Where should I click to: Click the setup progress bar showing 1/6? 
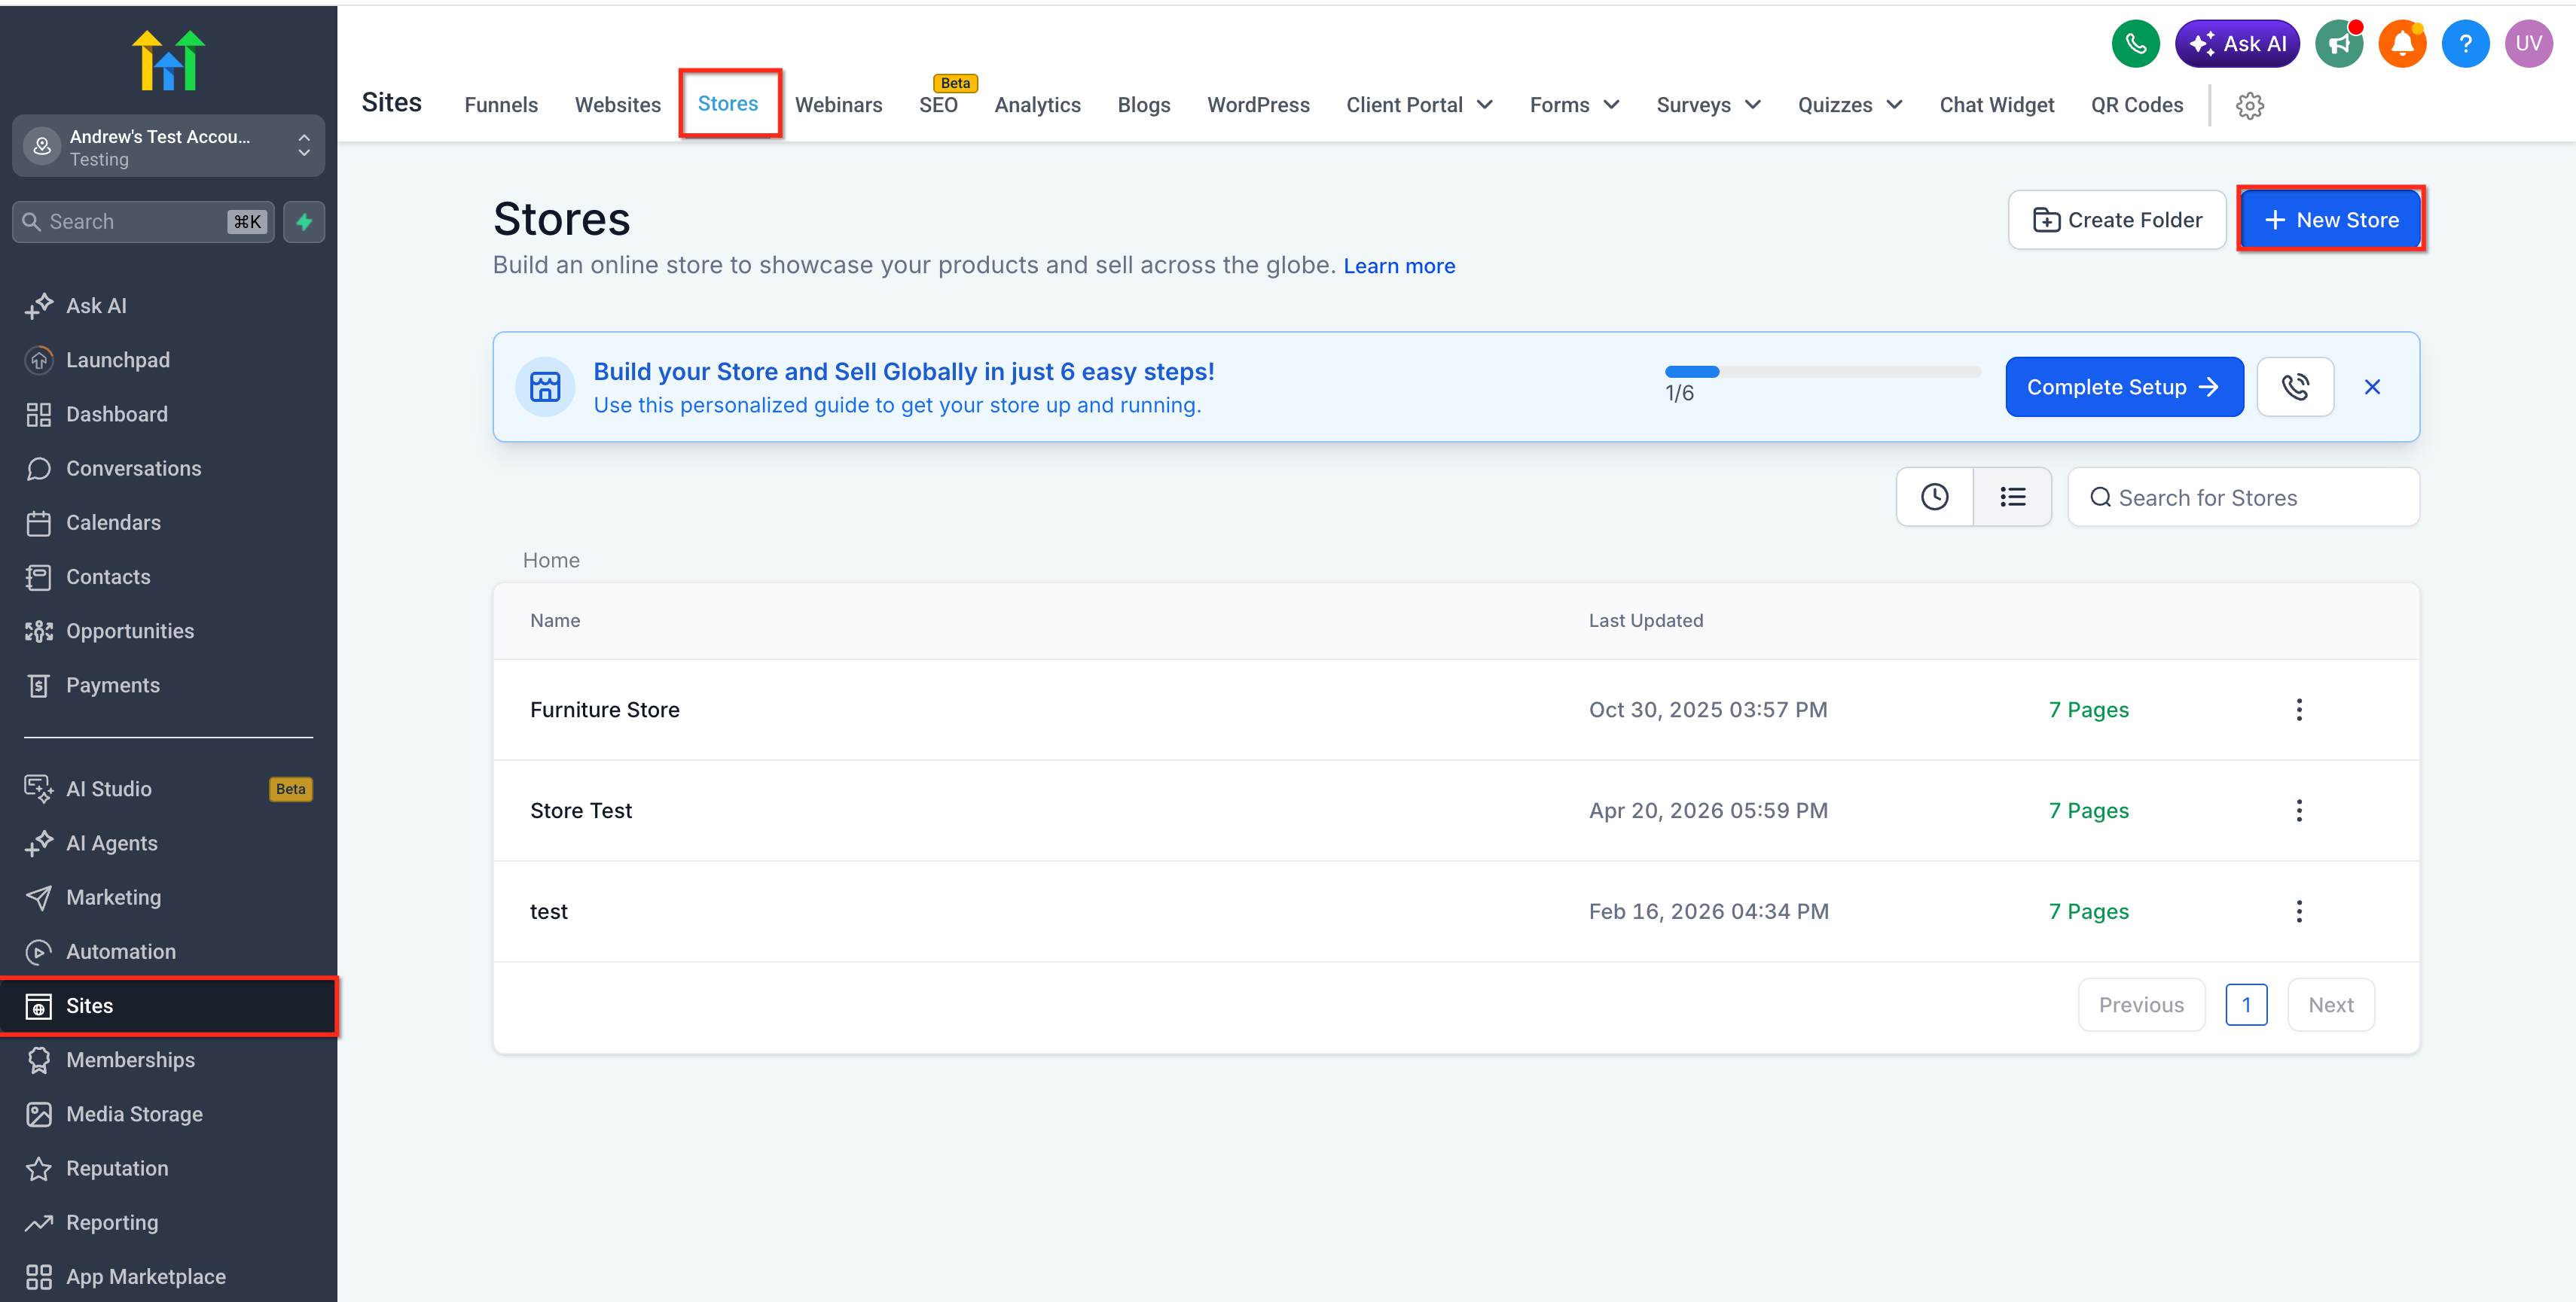[1821, 372]
